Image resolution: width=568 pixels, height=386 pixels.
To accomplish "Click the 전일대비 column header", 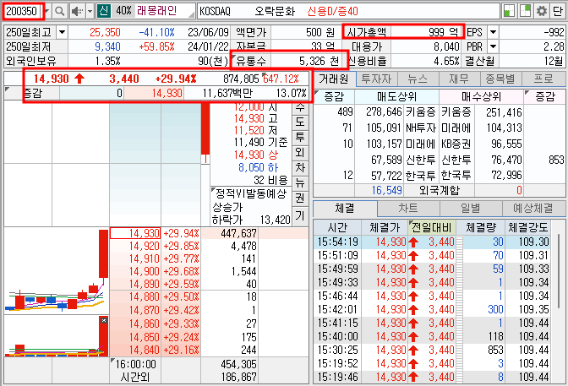I will tap(431, 227).
